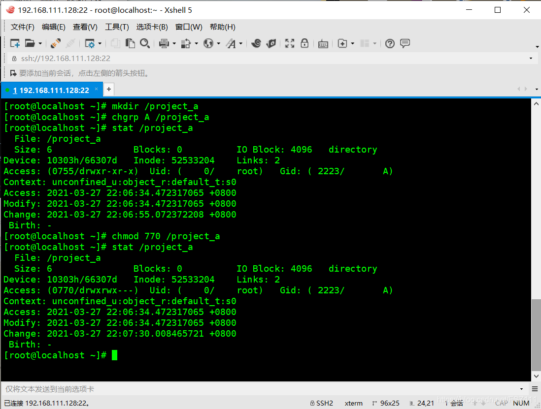The width and height of the screenshot is (541, 409).
Task: Click the Print icon
Action: tap(164, 43)
